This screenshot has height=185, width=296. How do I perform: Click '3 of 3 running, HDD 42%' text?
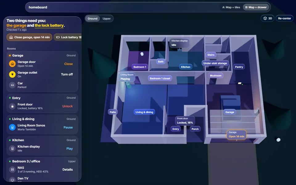pos(33,172)
